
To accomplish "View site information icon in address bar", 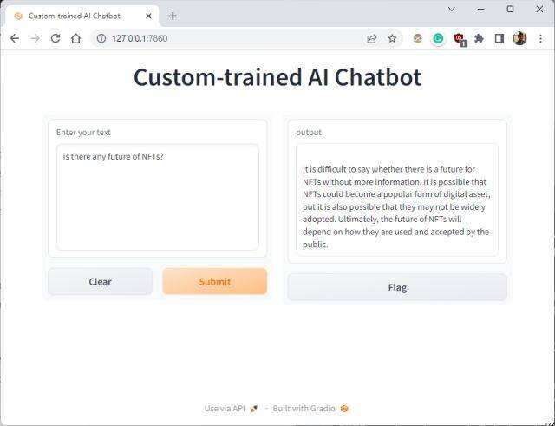I will (101, 38).
